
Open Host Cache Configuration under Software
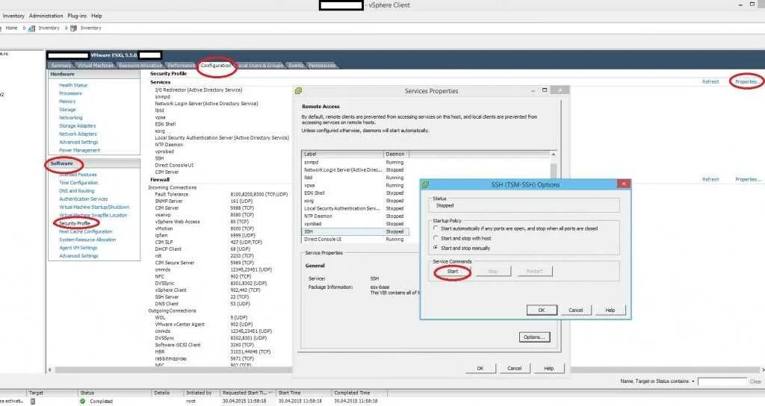pyautogui.click(x=85, y=231)
